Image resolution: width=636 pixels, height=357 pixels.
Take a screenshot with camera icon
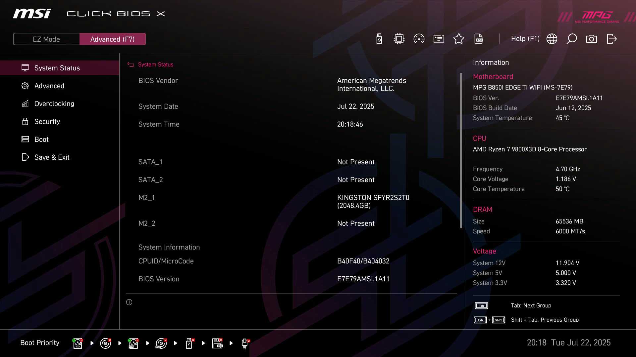coord(592,39)
